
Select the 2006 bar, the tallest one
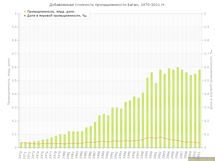point(178,107)
